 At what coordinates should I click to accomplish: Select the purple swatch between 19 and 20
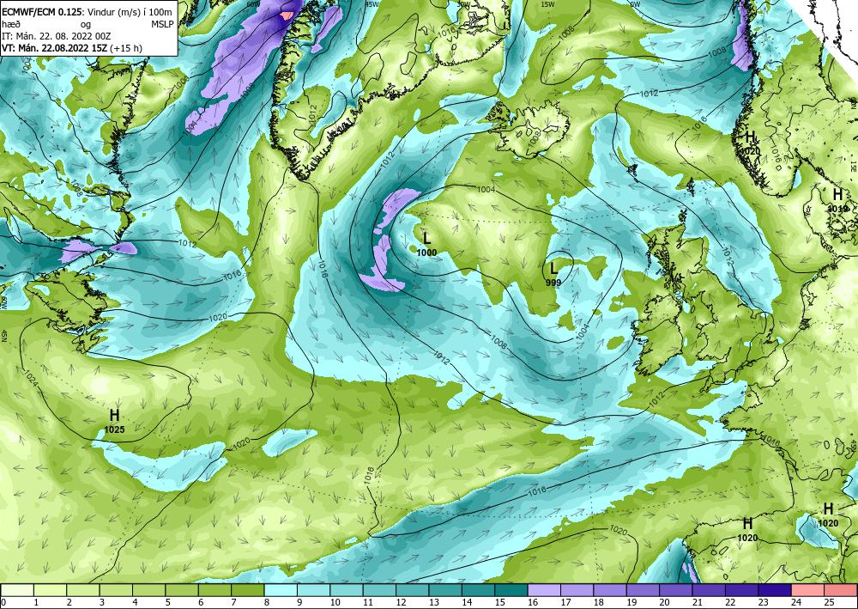coord(643,590)
